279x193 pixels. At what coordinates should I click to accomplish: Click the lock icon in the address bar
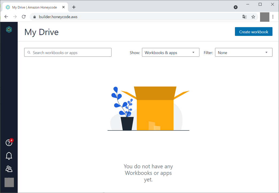34,17
